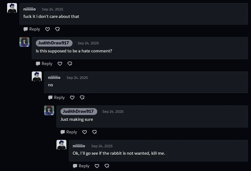Add reaction to "Just making sure" comment

click(x=94, y=132)
